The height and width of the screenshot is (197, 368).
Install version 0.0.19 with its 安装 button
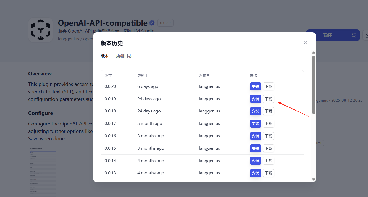coord(255,99)
